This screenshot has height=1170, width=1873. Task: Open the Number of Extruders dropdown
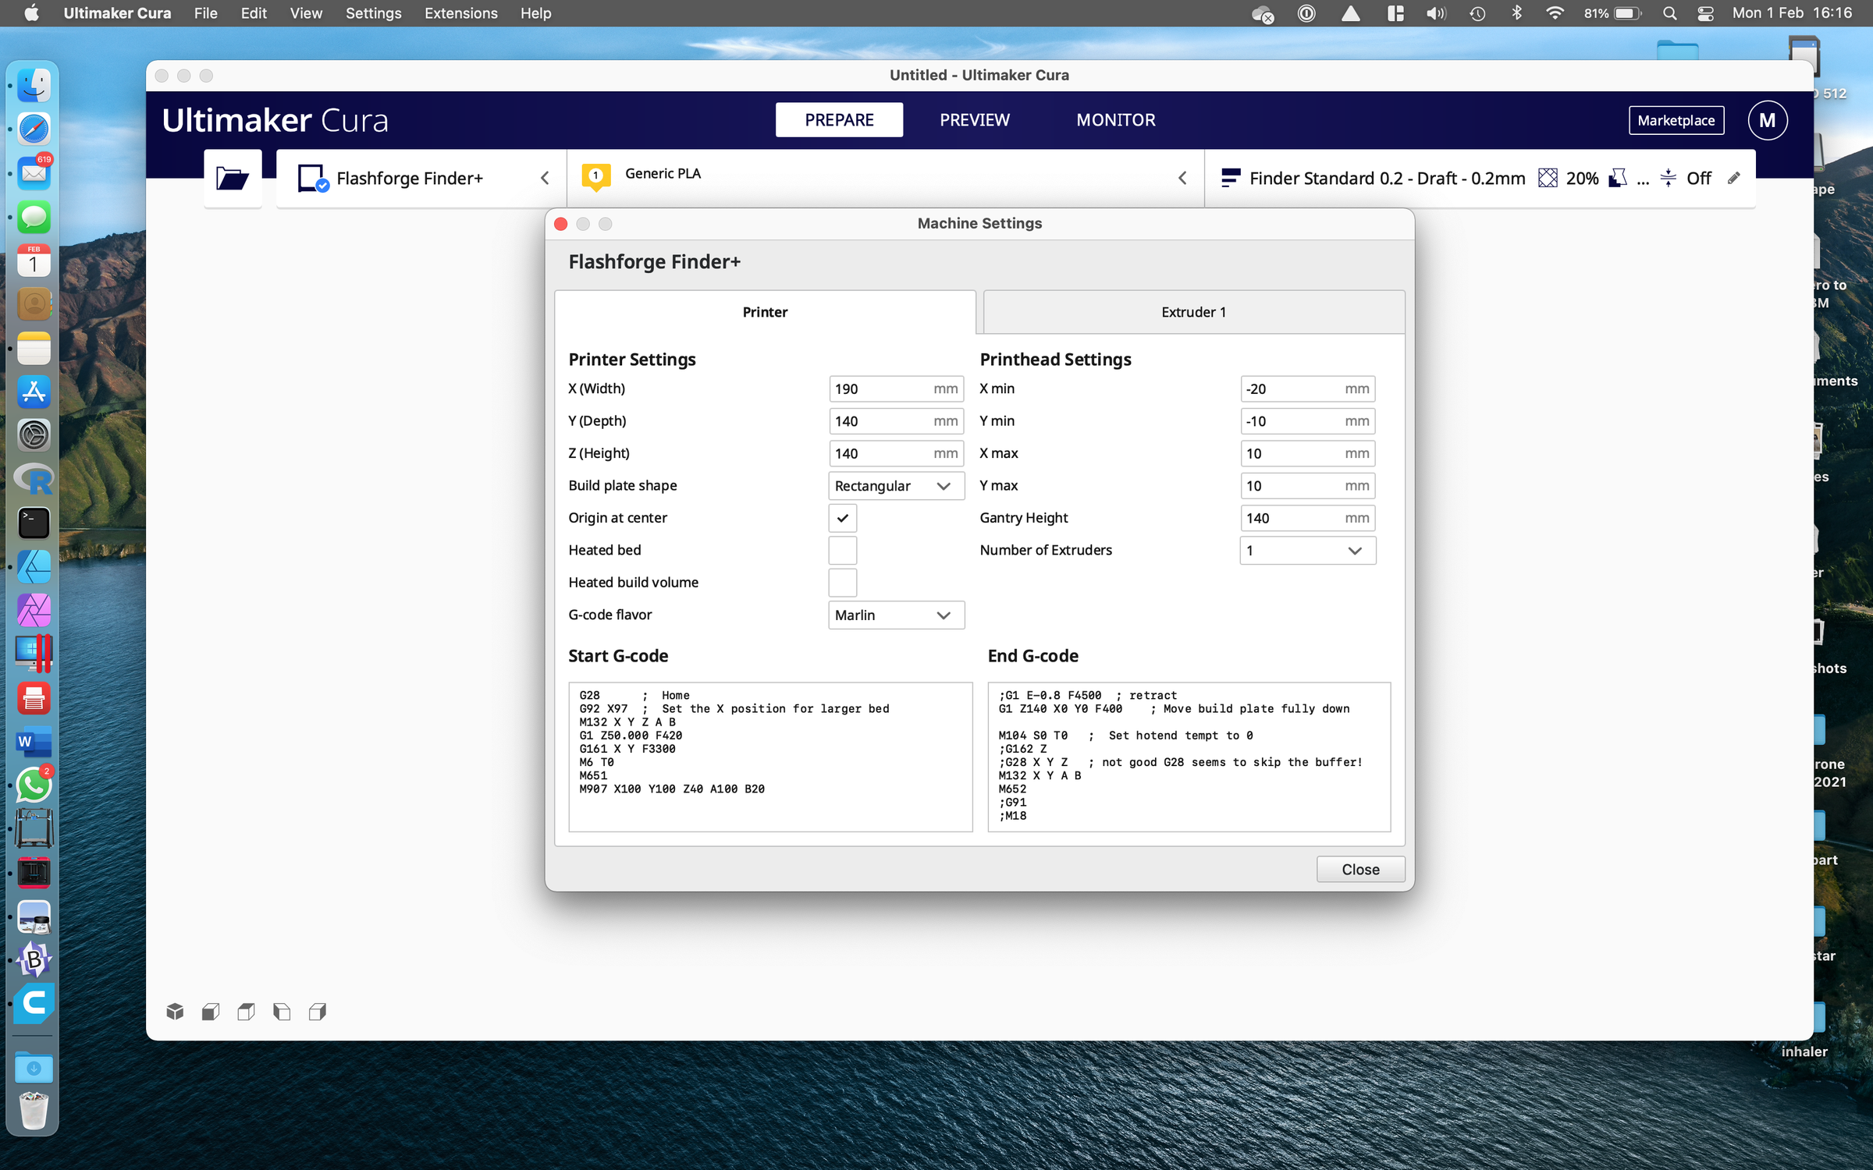click(x=1306, y=551)
